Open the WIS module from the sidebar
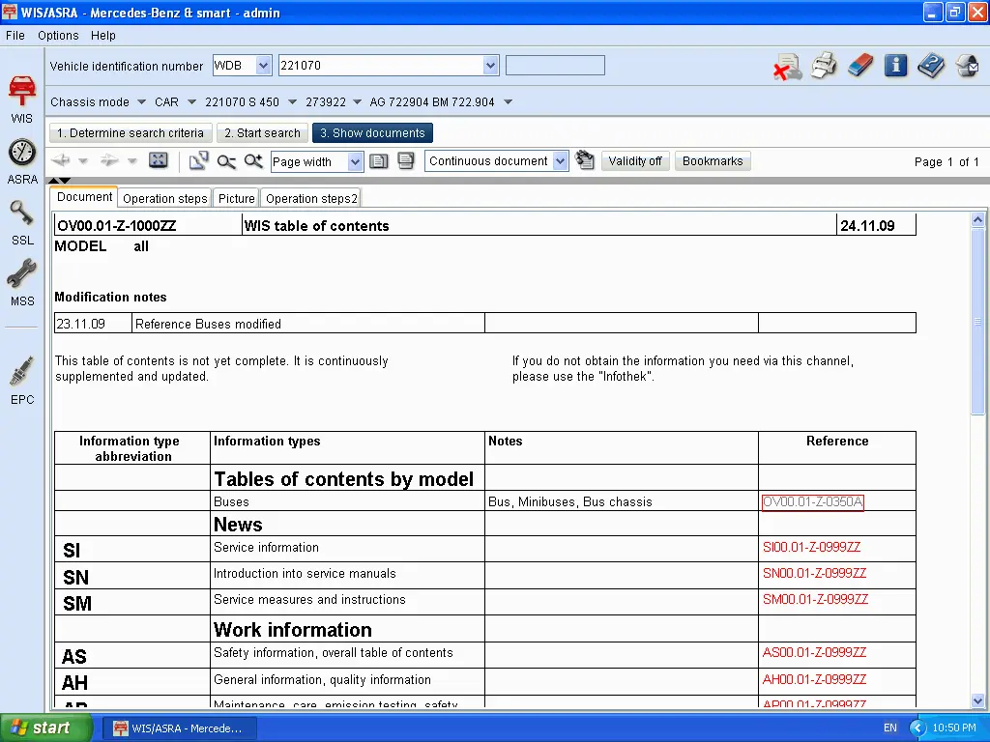 (22, 100)
